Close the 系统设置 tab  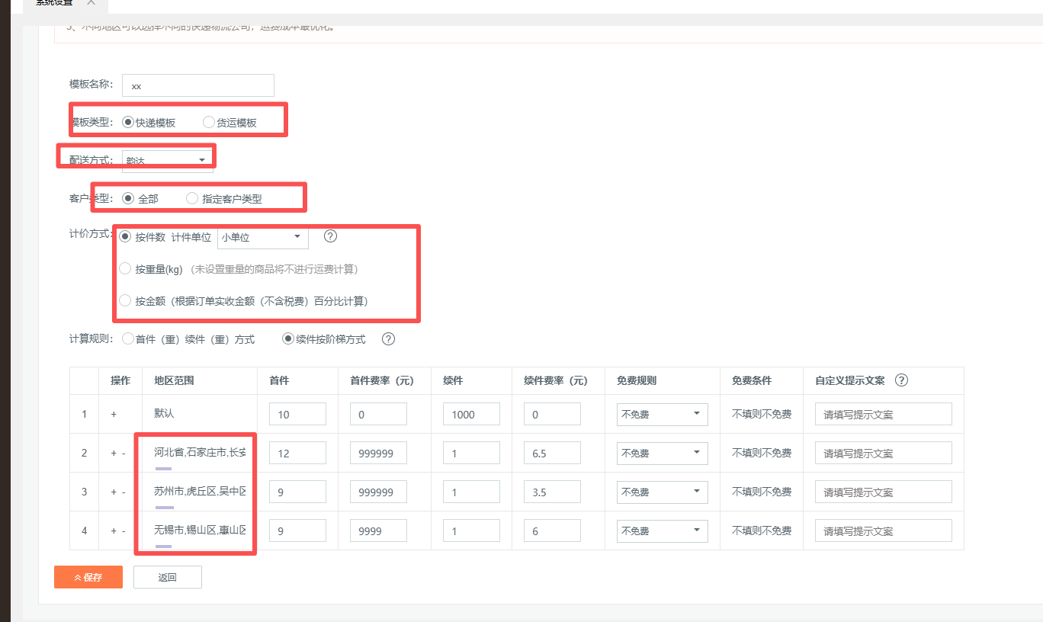(91, 3)
